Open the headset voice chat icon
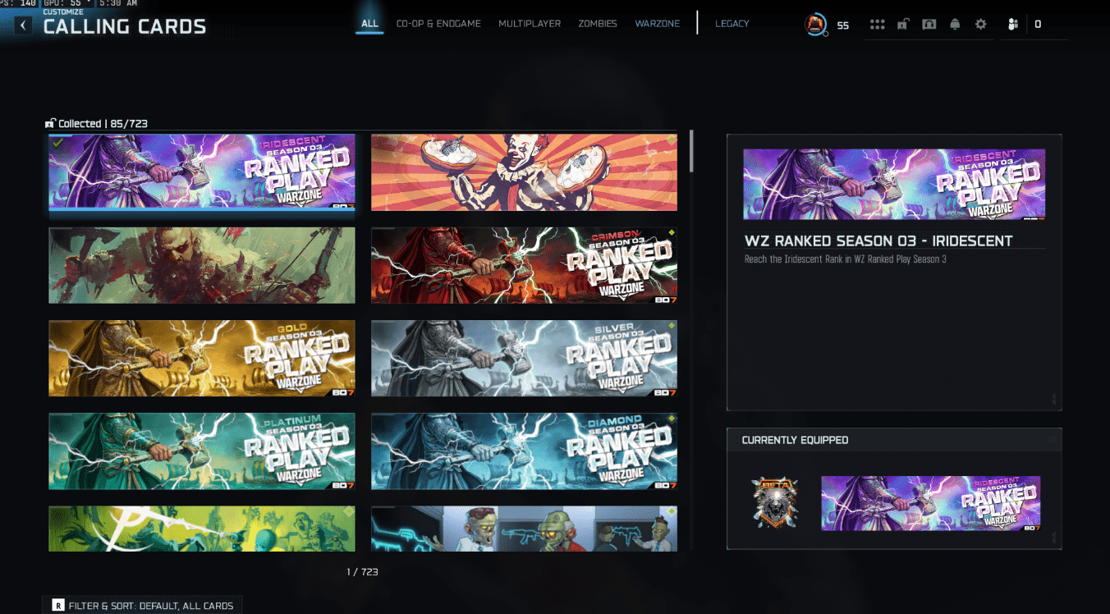This screenshot has width=1110, height=614. pyautogui.click(x=929, y=25)
